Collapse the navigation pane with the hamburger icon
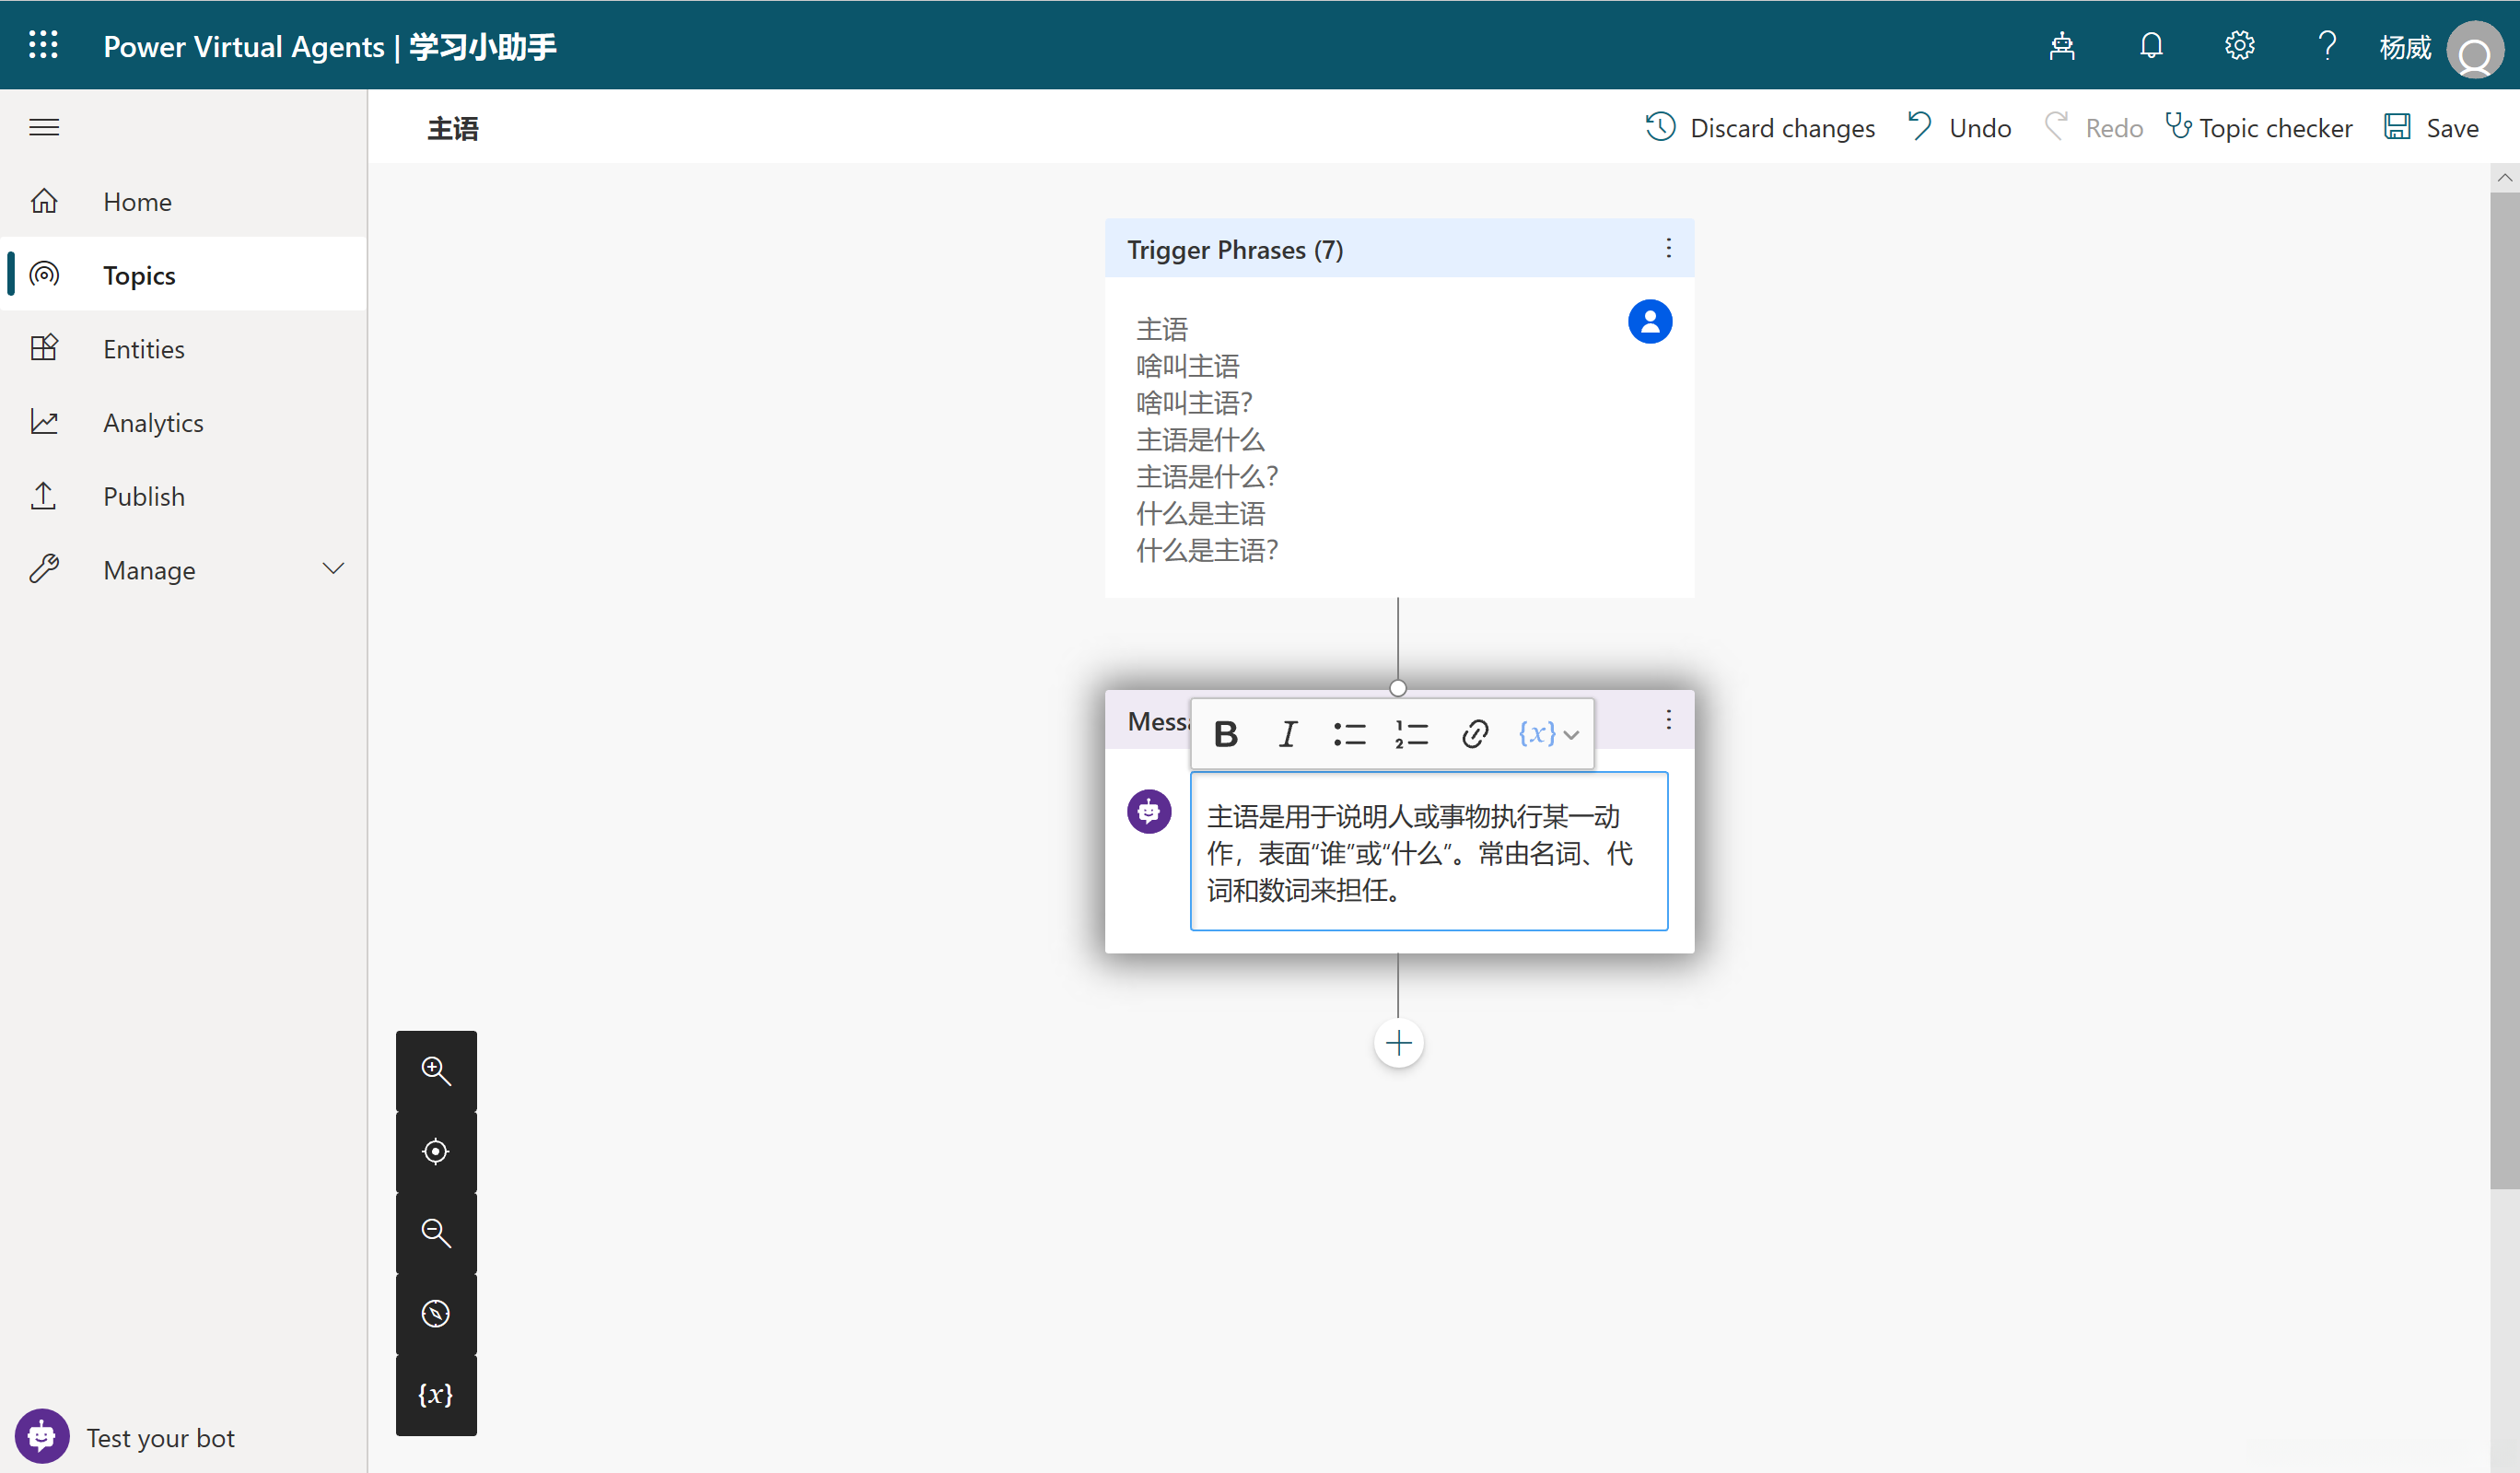2520x1473 pixels. coord(45,127)
